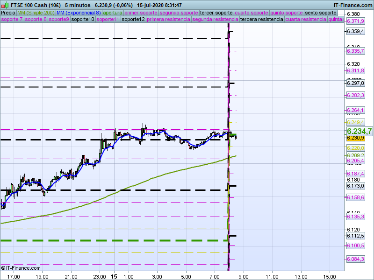Choose the soporte 8 label
Viewport: 374px width, 280px height.
click(36, 19)
